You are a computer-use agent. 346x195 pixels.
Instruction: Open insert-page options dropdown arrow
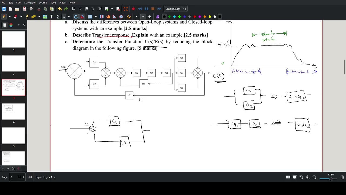click(112, 9)
